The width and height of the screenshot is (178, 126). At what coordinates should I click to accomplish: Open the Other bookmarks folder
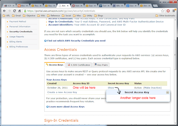pos(165,16)
